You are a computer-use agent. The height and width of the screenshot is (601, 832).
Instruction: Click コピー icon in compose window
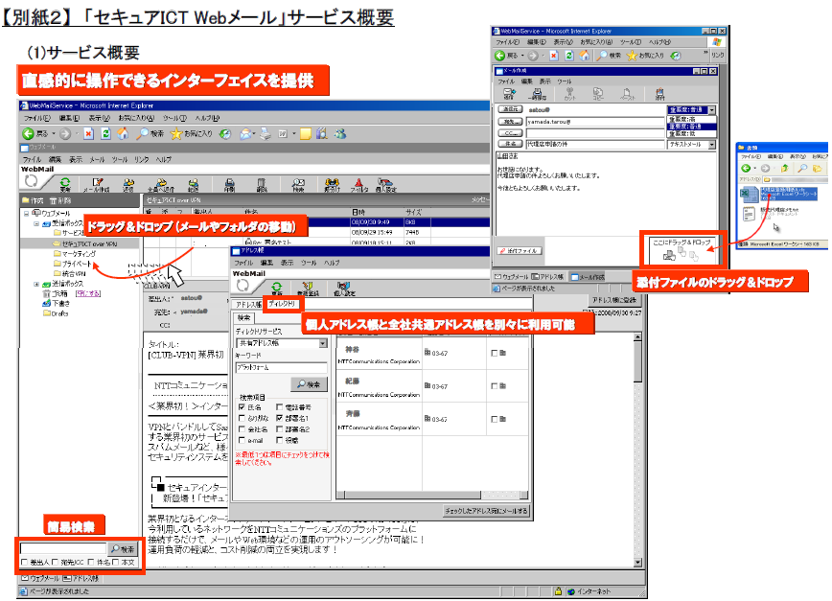[x=598, y=94]
